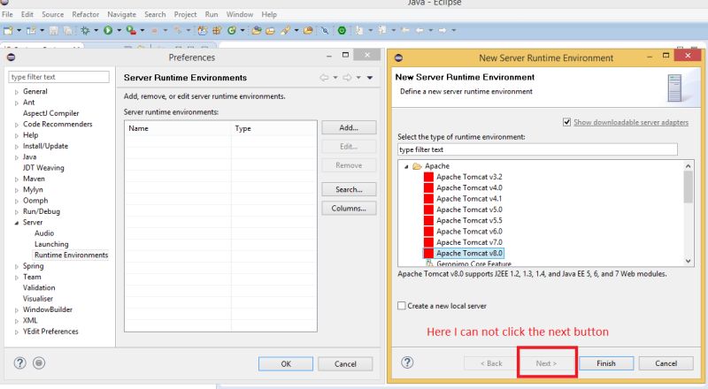Image resolution: width=708 pixels, height=389 pixels.
Task: Open the Refactor menu
Action: (x=85, y=14)
